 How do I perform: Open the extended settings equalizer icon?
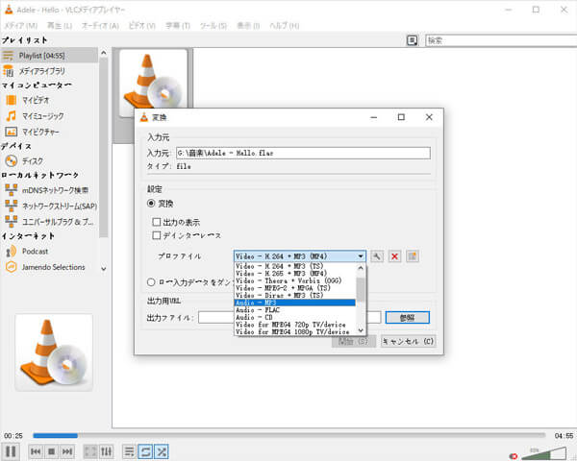coord(106,450)
